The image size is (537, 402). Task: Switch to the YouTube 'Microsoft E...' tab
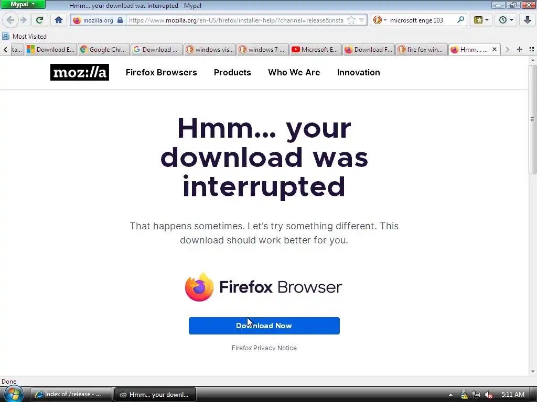[315, 50]
